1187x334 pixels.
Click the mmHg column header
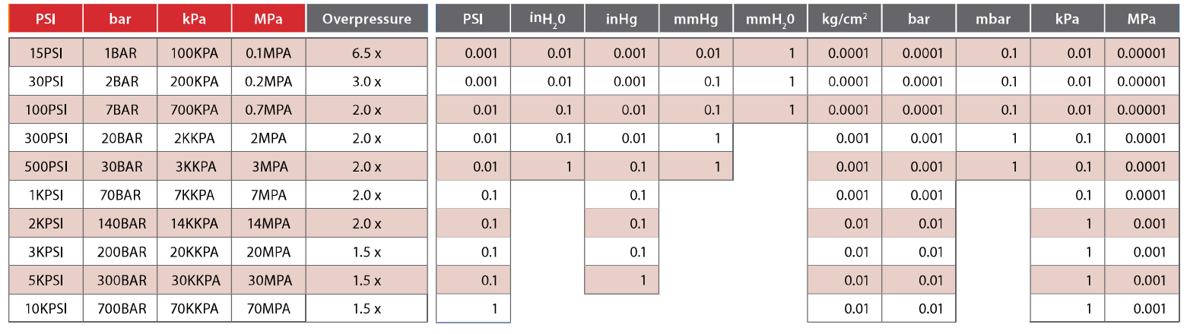coord(696,19)
